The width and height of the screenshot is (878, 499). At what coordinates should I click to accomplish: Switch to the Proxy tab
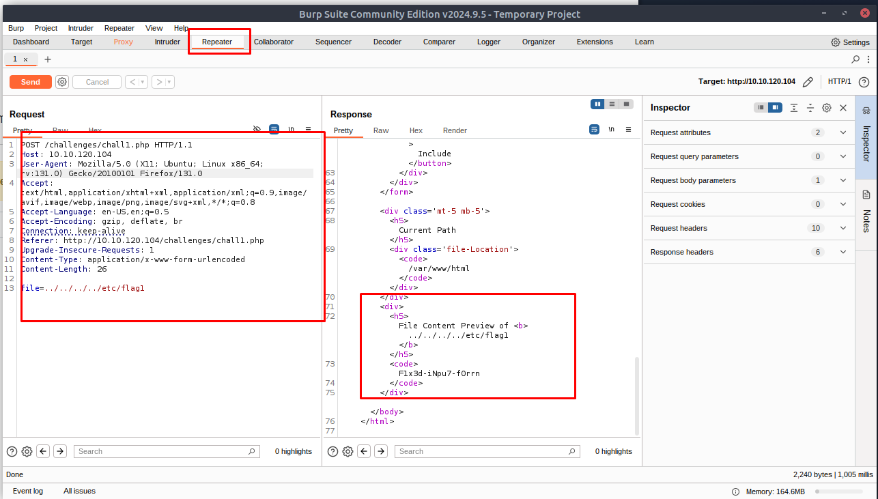coord(124,42)
